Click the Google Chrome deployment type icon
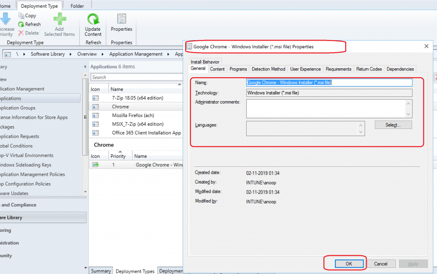This screenshot has height=274, width=437. click(96, 165)
